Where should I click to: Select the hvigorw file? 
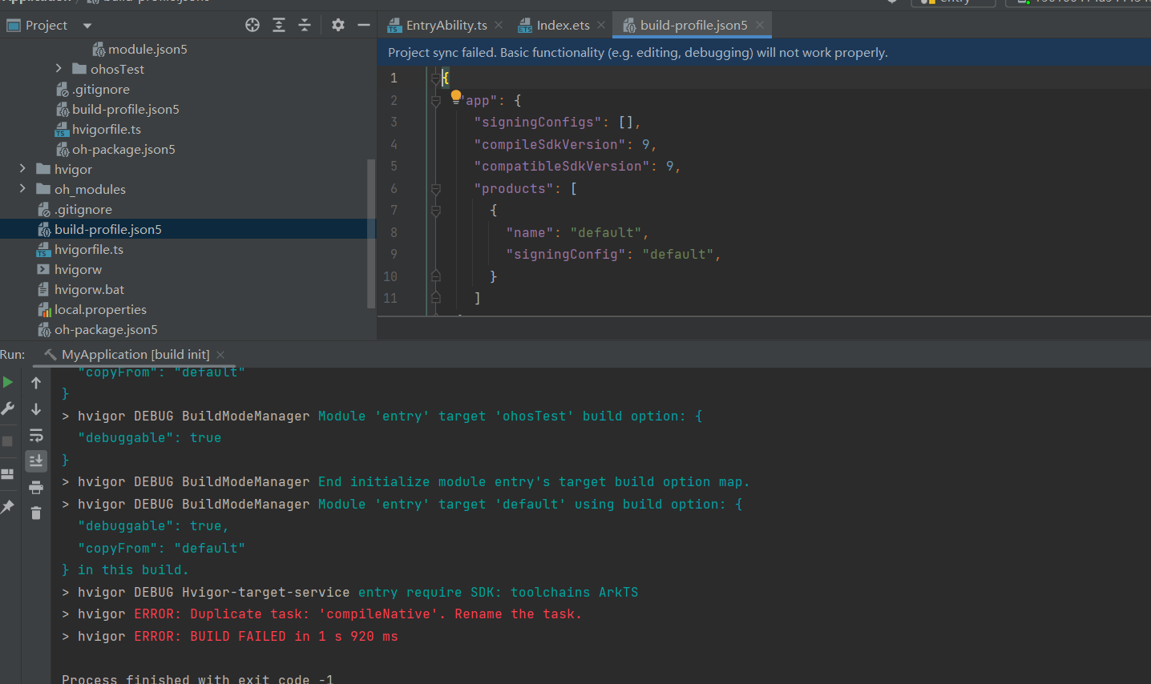[78, 269]
